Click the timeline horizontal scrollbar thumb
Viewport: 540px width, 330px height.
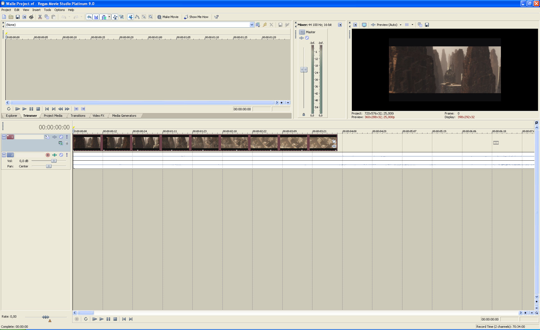[x=86, y=313]
